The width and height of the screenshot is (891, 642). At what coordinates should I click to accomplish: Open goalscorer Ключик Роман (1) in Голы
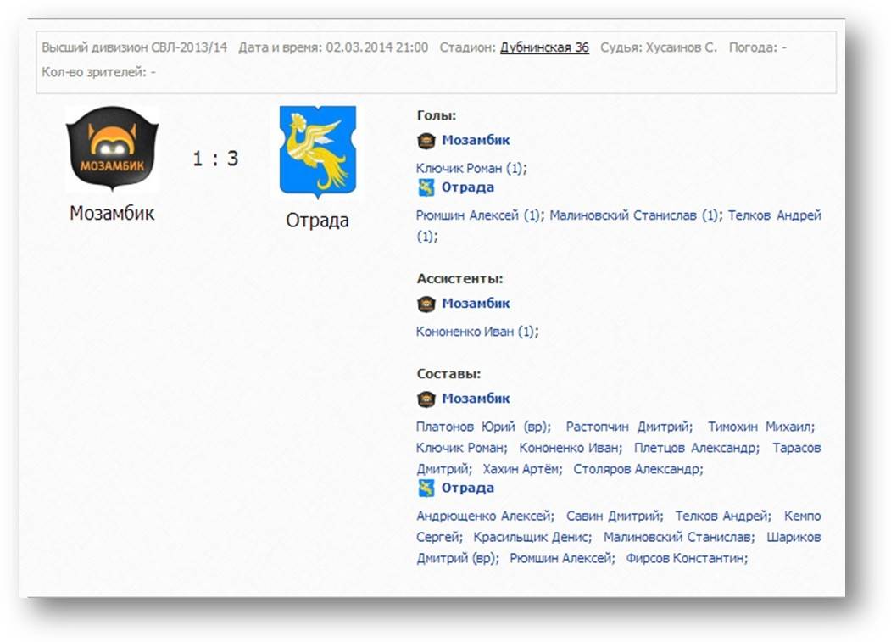(471, 168)
